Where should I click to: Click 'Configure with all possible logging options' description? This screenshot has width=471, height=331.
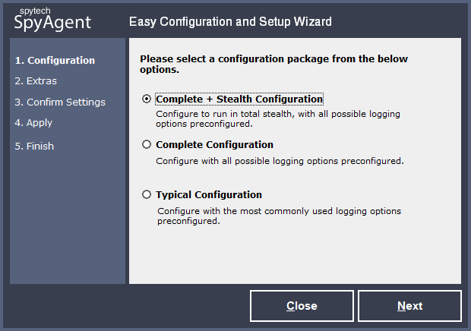(x=280, y=161)
